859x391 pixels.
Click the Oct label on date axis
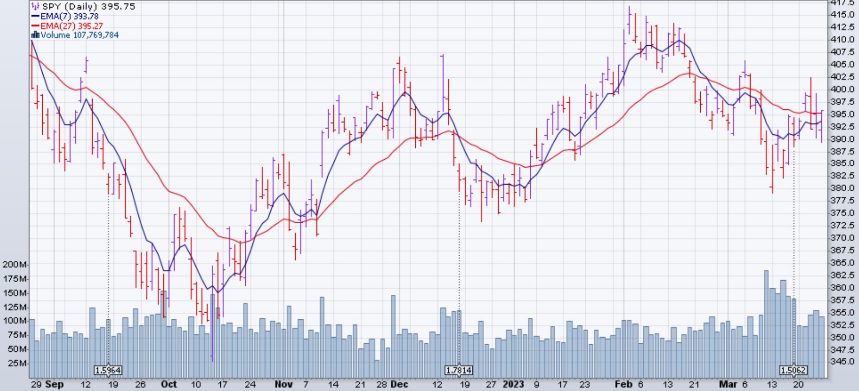click(168, 384)
